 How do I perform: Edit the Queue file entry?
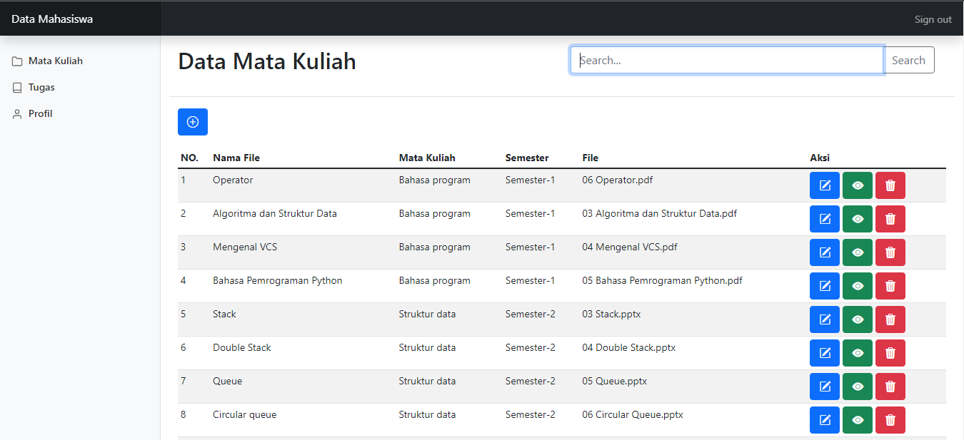(x=825, y=387)
